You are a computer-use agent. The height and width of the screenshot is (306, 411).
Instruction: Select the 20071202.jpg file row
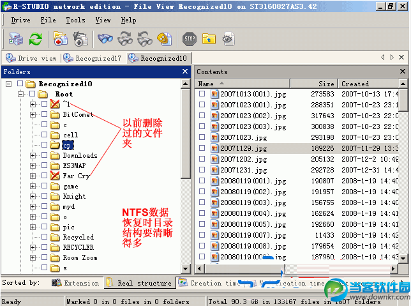click(298, 159)
